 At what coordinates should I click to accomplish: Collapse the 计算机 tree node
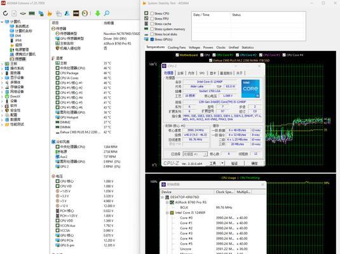2,22
